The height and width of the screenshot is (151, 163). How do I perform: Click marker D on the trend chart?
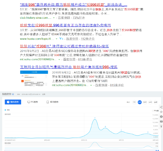pos(148,132)
